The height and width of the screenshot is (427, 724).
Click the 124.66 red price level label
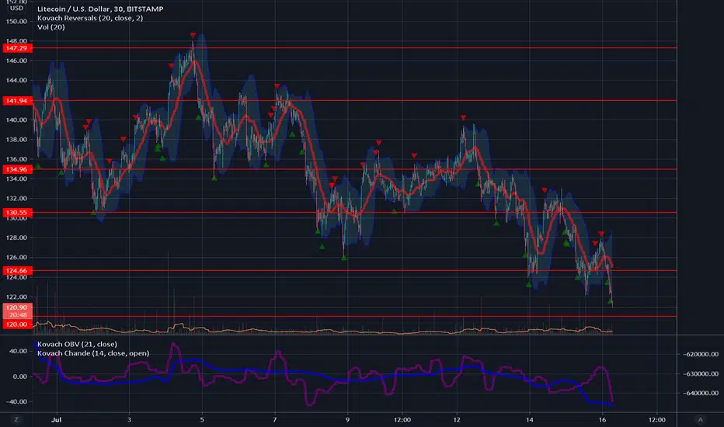pyautogui.click(x=17, y=270)
